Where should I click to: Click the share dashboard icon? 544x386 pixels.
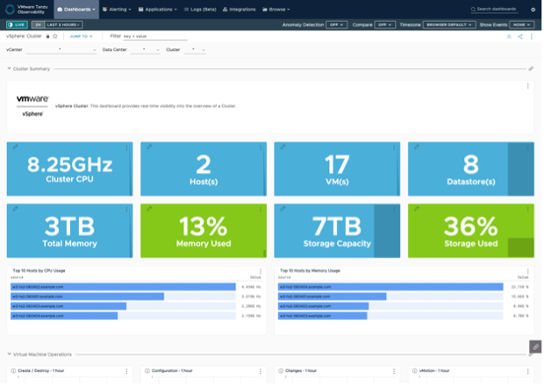(519, 36)
